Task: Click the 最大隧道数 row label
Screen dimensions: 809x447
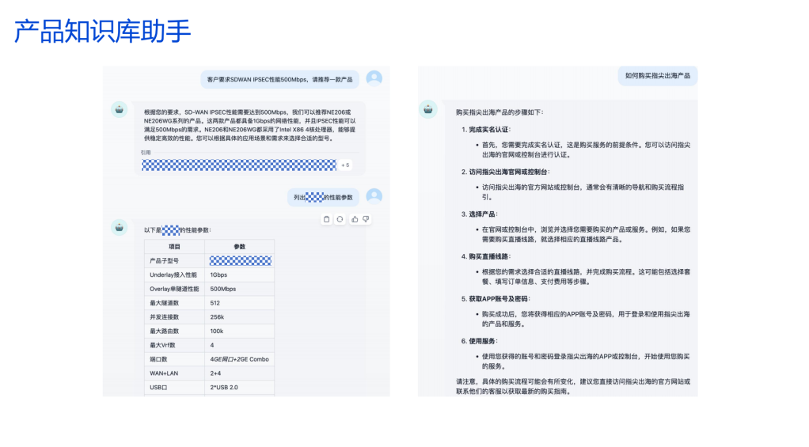Action: pyautogui.click(x=164, y=303)
